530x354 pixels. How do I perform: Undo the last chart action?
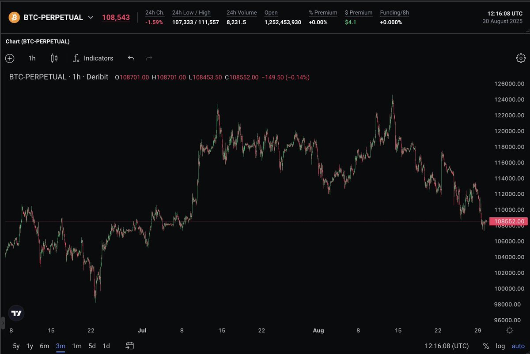[131, 58]
